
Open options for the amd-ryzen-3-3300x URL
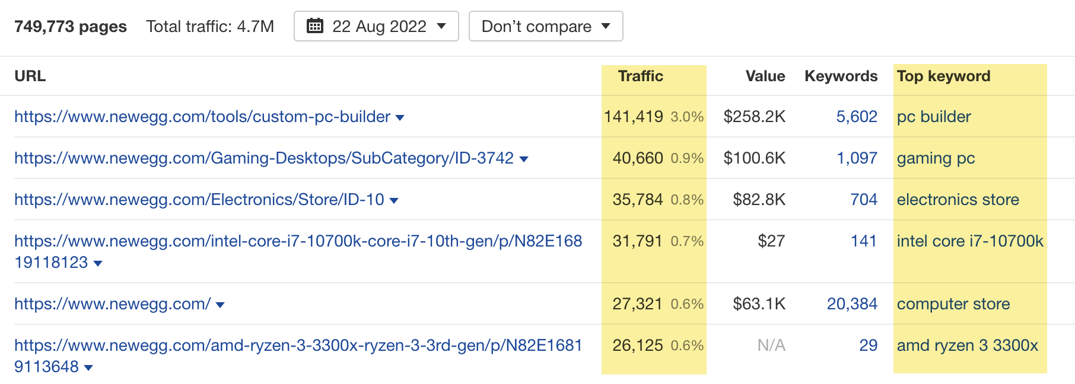click(88, 367)
